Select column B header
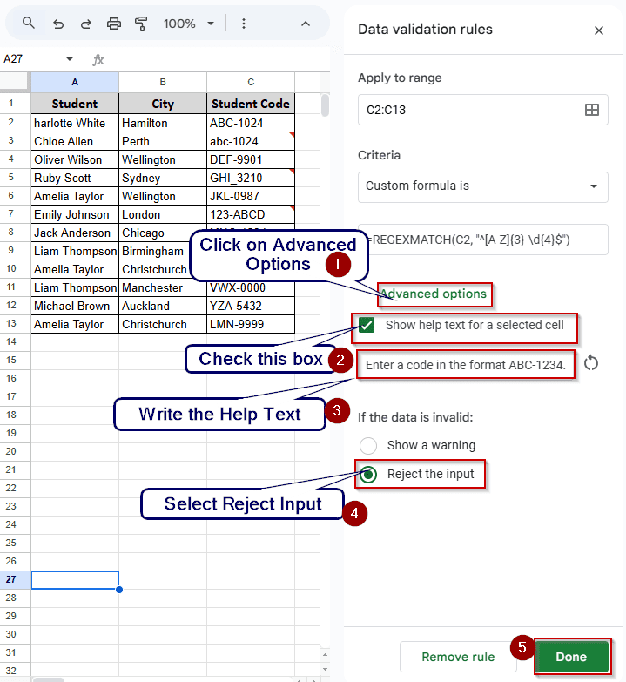This screenshot has height=682, width=626. [163, 82]
